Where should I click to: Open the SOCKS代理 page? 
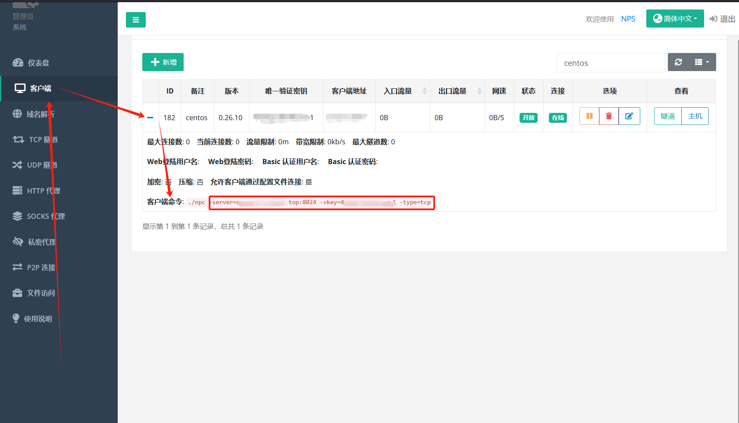[x=46, y=216]
